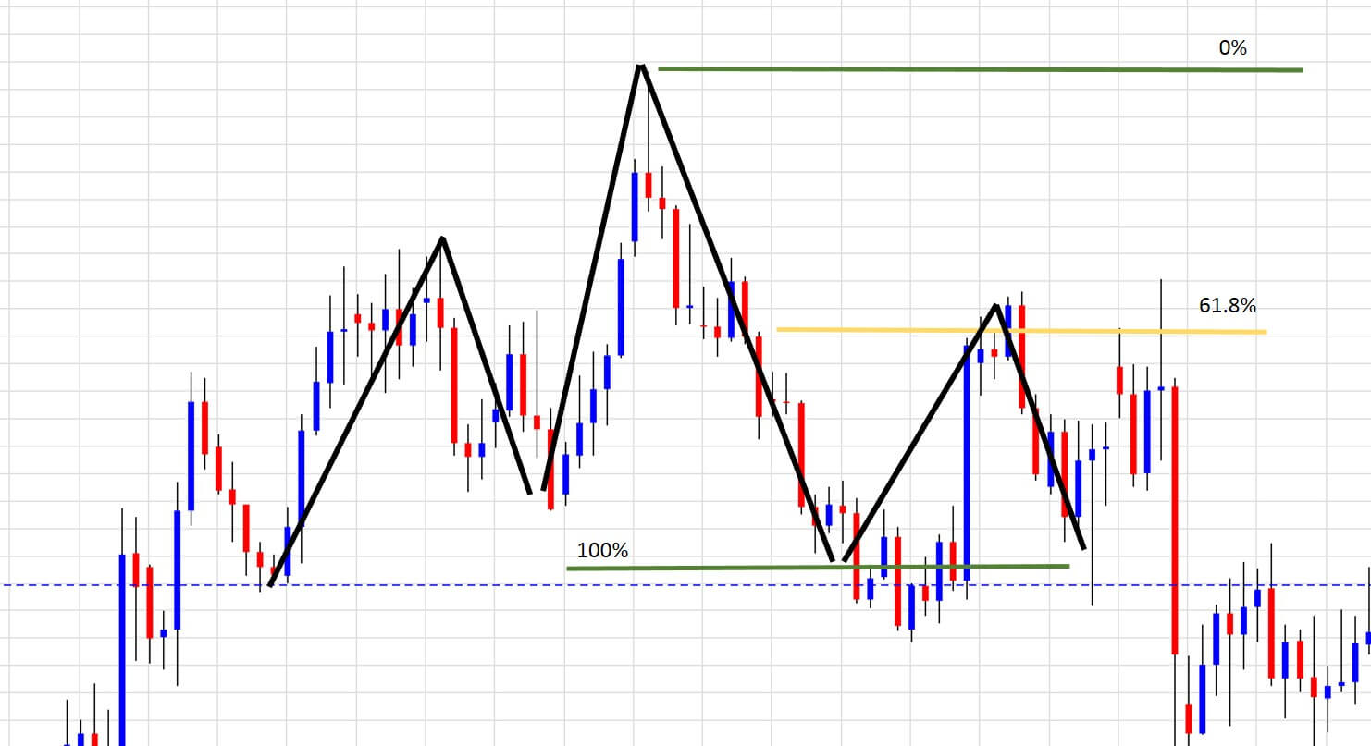Click the highest black trendline peak
This screenshot has width=1371, height=746.
pos(640,67)
